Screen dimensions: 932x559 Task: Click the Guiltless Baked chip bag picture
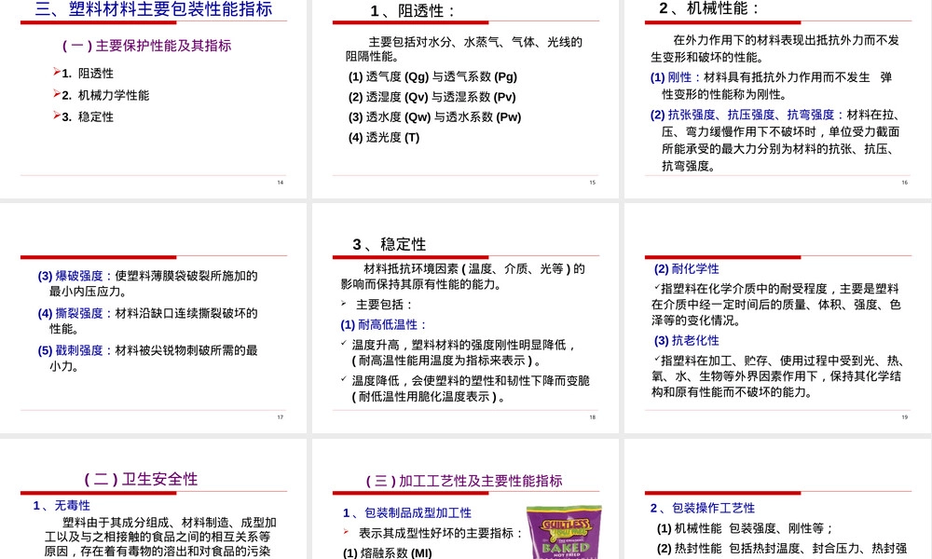pyautogui.click(x=564, y=532)
